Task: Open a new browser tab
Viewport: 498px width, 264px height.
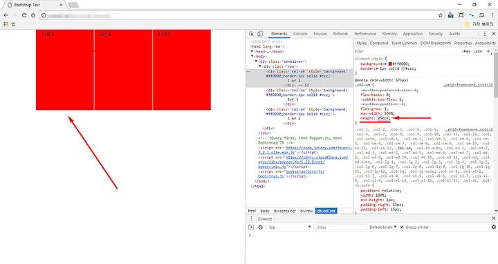Action: point(73,5)
